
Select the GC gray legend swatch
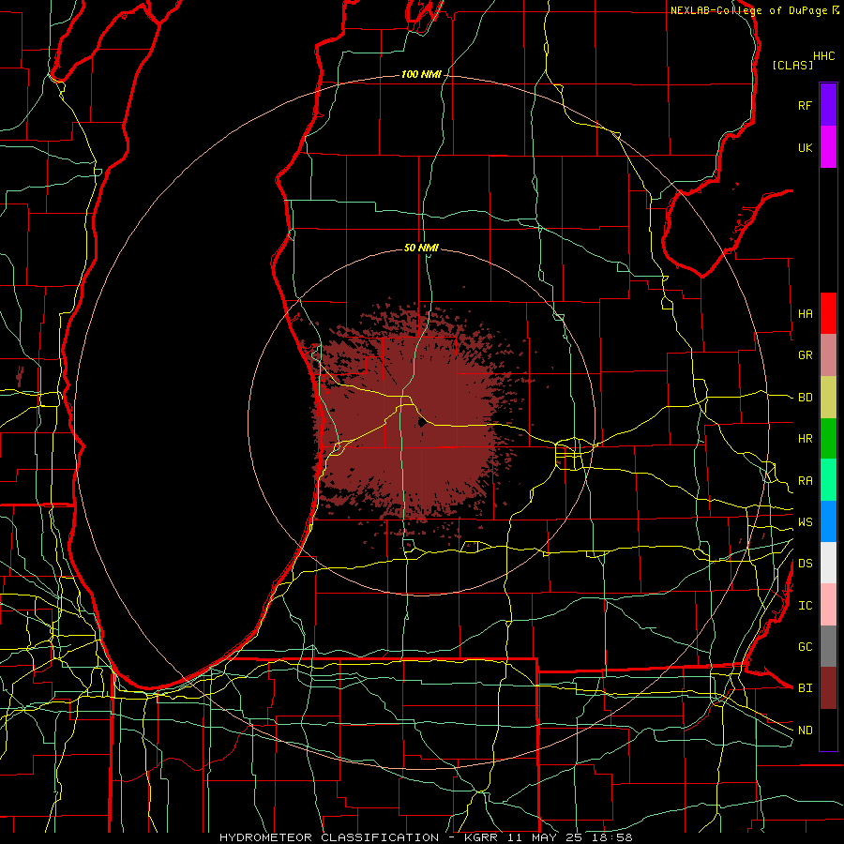pyautogui.click(x=828, y=646)
